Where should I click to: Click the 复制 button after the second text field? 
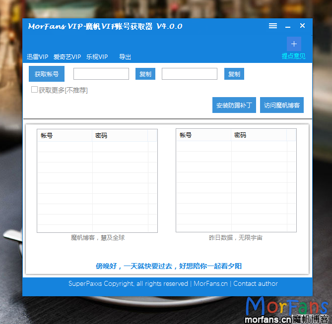tap(234, 74)
